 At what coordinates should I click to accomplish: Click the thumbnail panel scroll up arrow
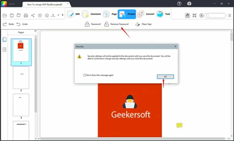pos(36,37)
